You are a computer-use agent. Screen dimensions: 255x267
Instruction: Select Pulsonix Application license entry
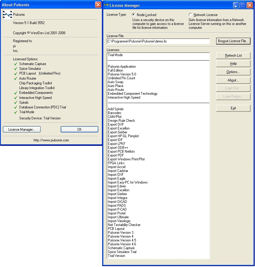pyautogui.click(x=122, y=67)
